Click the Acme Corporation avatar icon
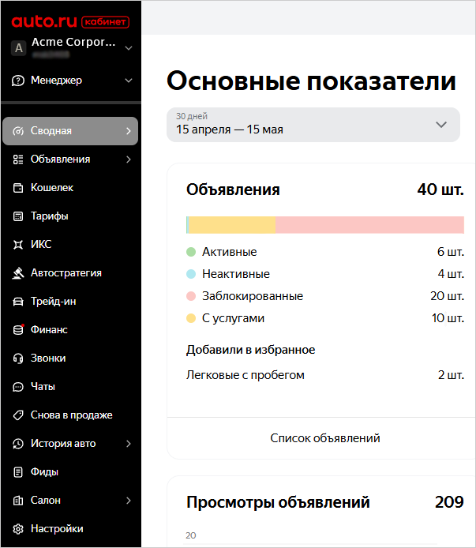Viewport: 476px width, 548px height. pyautogui.click(x=18, y=48)
